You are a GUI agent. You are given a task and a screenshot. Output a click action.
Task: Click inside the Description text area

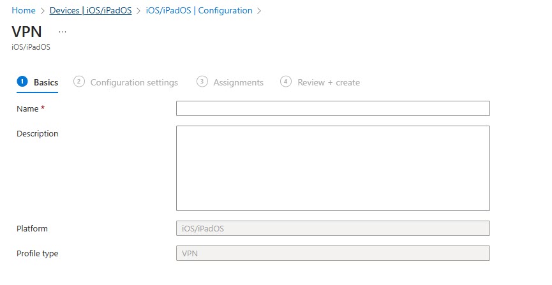332,168
